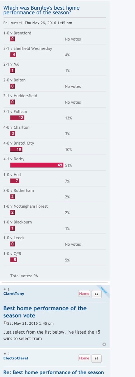Open the poll title link at top
Screen dimensions: 135x377
(x=41, y=10)
